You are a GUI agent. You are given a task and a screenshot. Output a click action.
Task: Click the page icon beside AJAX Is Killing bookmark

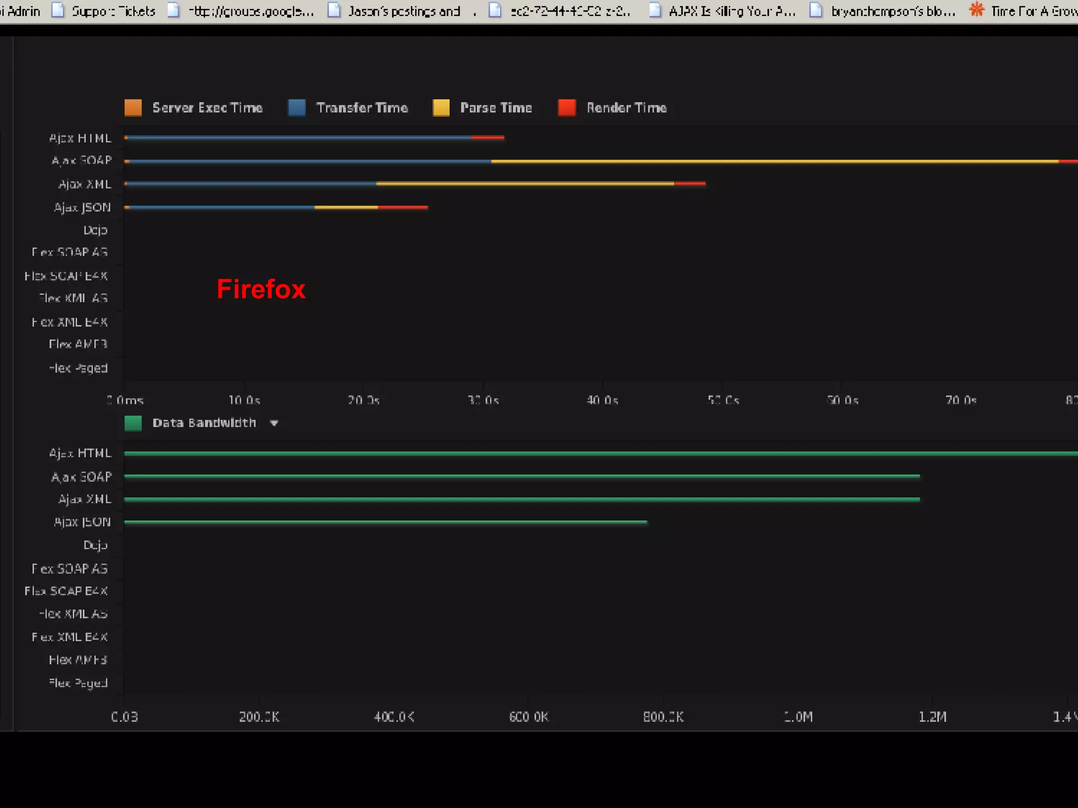pos(655,10)
